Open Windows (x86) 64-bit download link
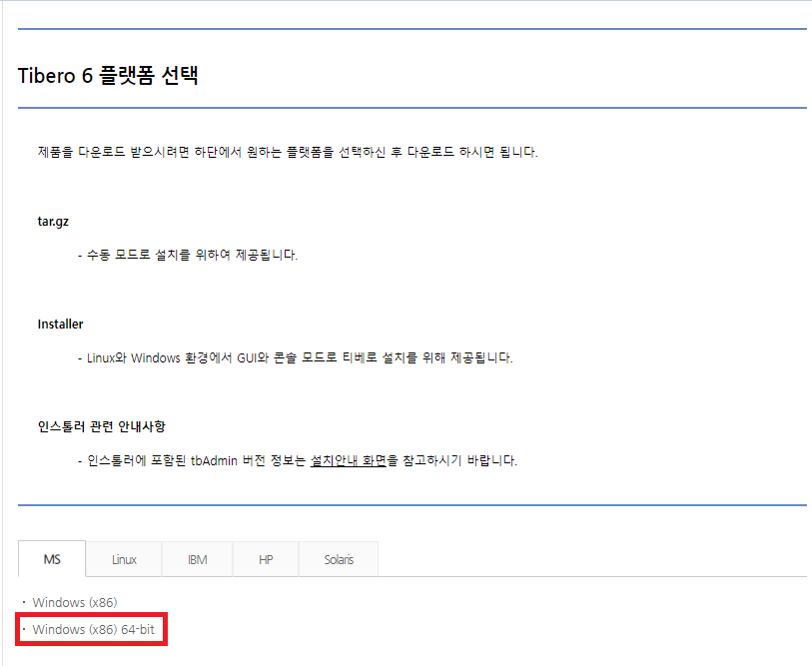 click(x=93, y=629)
